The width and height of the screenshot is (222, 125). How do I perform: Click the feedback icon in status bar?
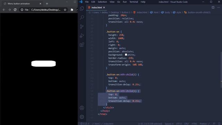214,124
